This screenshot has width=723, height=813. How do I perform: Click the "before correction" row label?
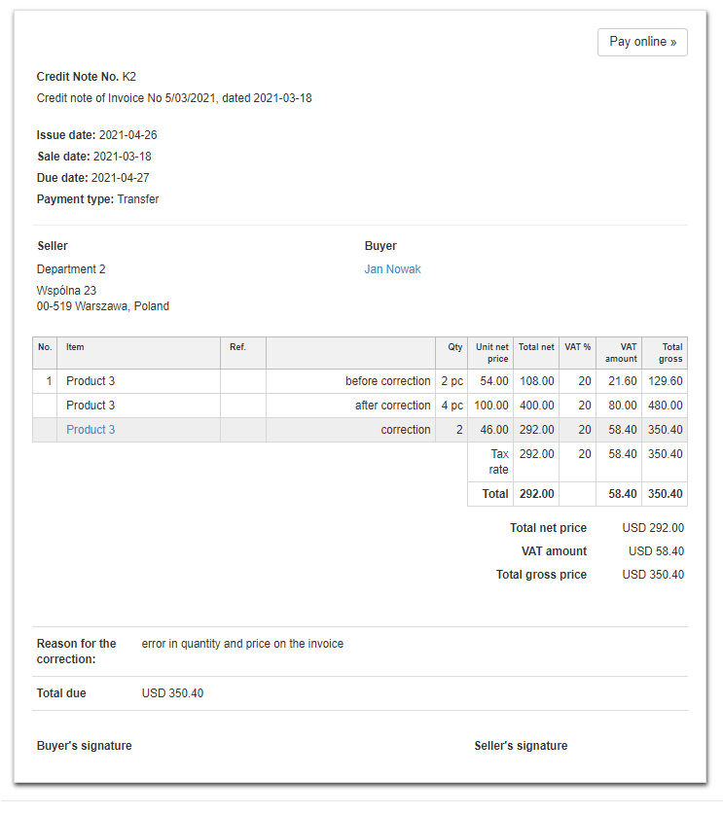pyautogui.click(x=387, y=381)
